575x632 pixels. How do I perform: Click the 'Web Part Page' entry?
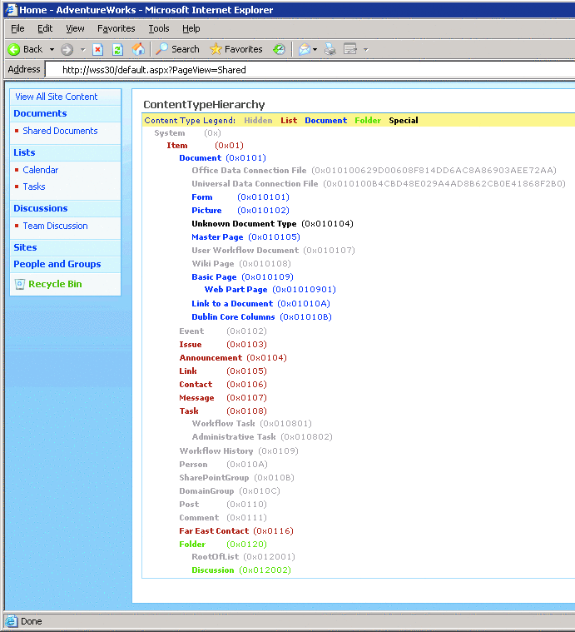click(x=236, y=290)
